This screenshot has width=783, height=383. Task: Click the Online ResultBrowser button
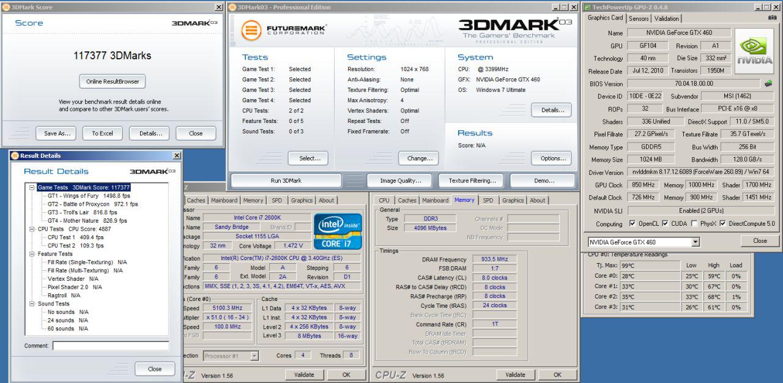point(113,81)
